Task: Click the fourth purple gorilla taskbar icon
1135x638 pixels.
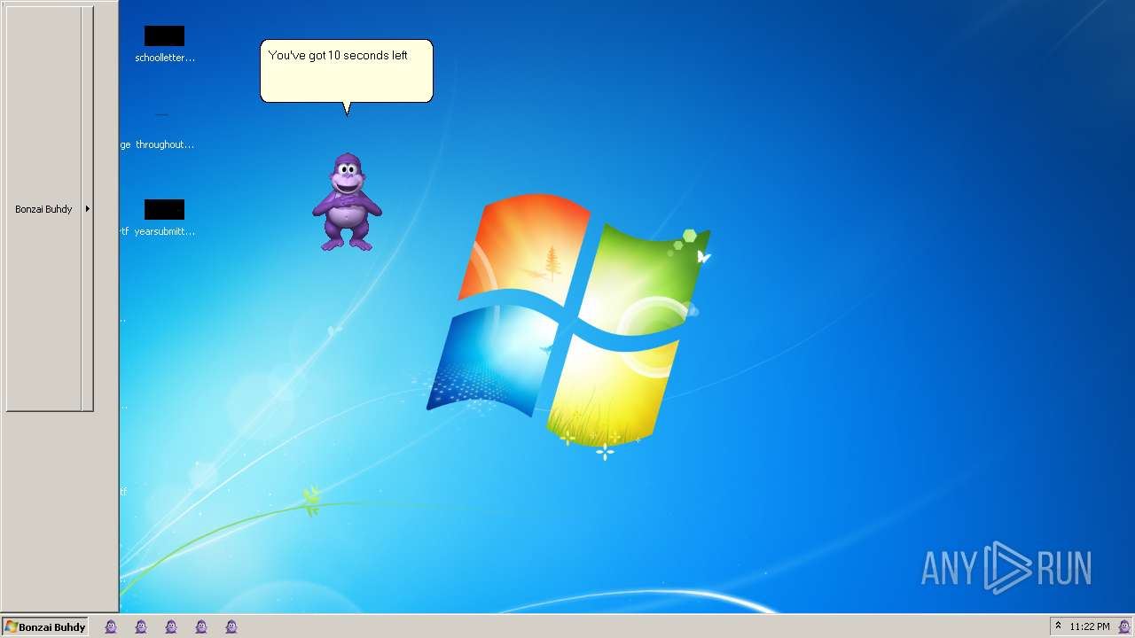Action: point(201,626)
